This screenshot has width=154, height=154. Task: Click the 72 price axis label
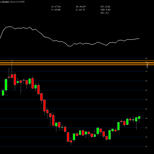tap(146, 71)
